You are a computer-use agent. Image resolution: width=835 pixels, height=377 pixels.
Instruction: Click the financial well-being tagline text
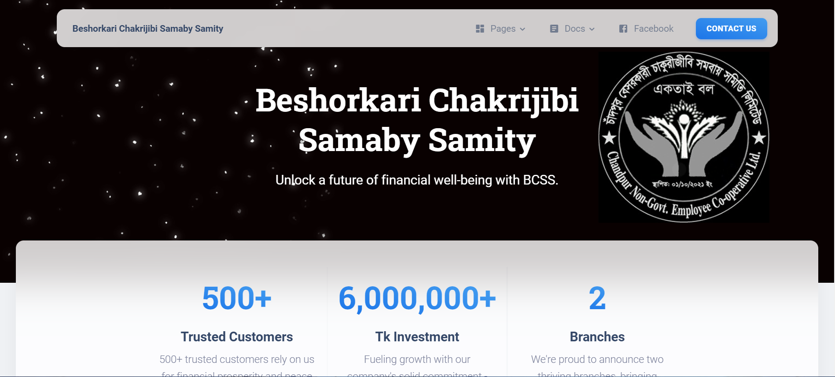(x=416, y=180)
